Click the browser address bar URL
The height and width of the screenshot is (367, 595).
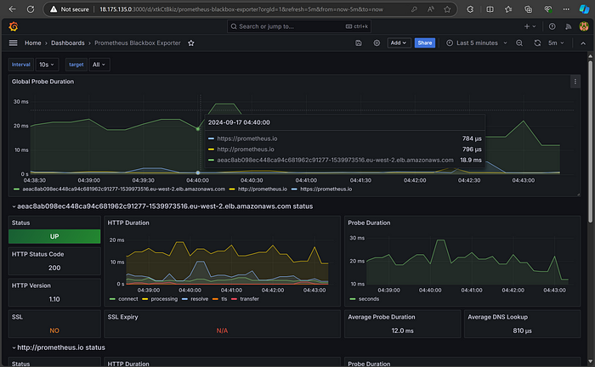pos(241,9)
